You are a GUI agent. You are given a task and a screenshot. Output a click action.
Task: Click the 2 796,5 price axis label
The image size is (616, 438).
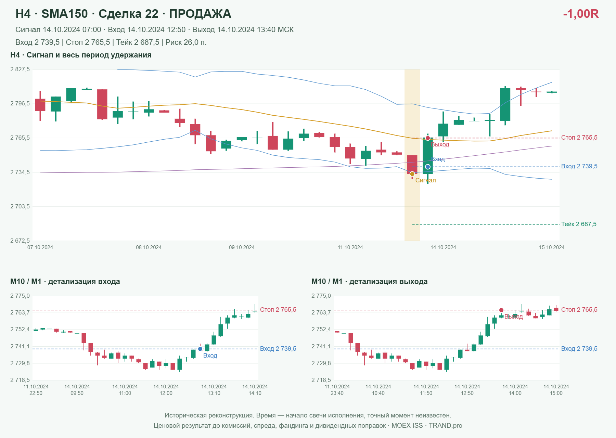20,103
